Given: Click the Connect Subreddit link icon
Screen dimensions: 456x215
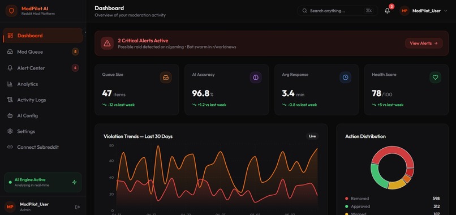Looking at the screenshot, I should click(x=10, y=147).
